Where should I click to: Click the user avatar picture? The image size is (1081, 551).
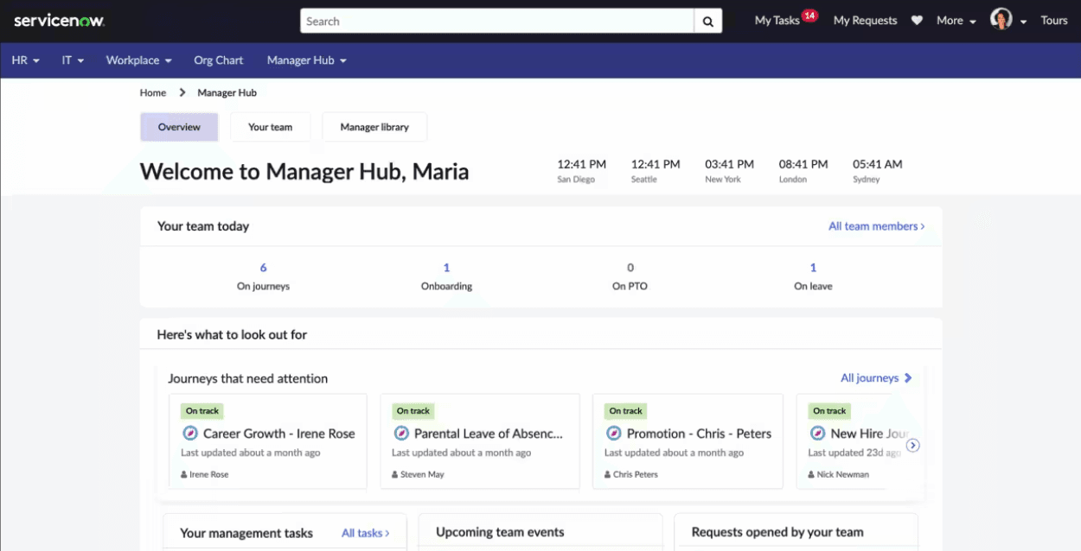coord(1001,19)
